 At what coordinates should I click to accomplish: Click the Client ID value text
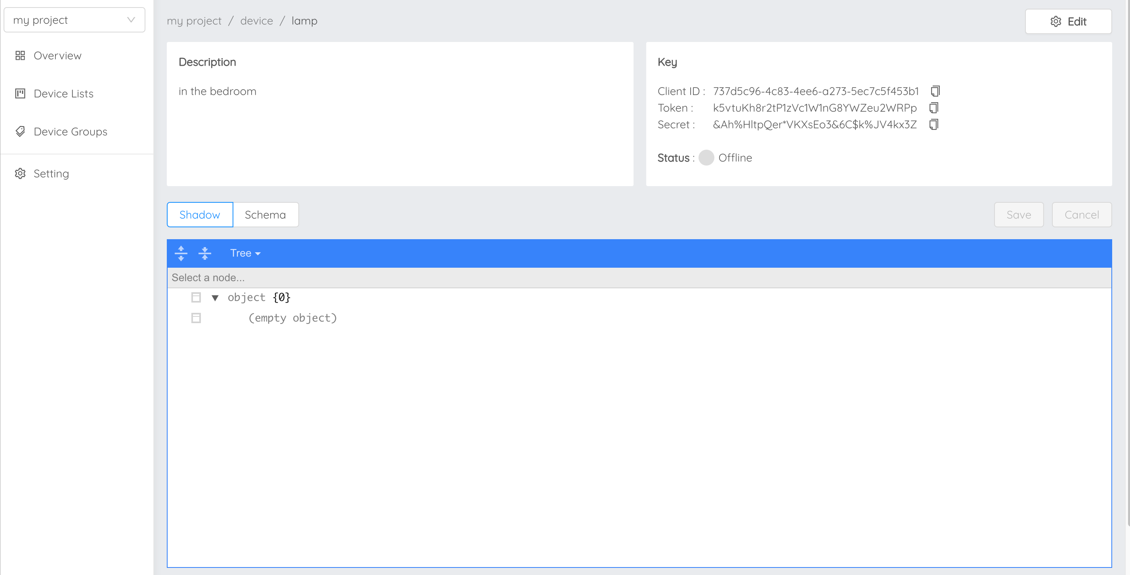[x=815, y=91]
